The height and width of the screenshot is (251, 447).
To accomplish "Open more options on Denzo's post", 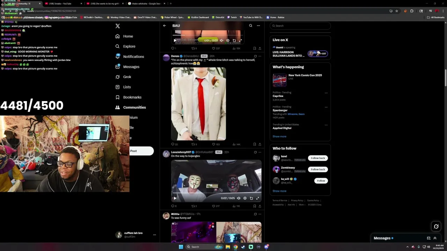I will (x=260, y=56).
